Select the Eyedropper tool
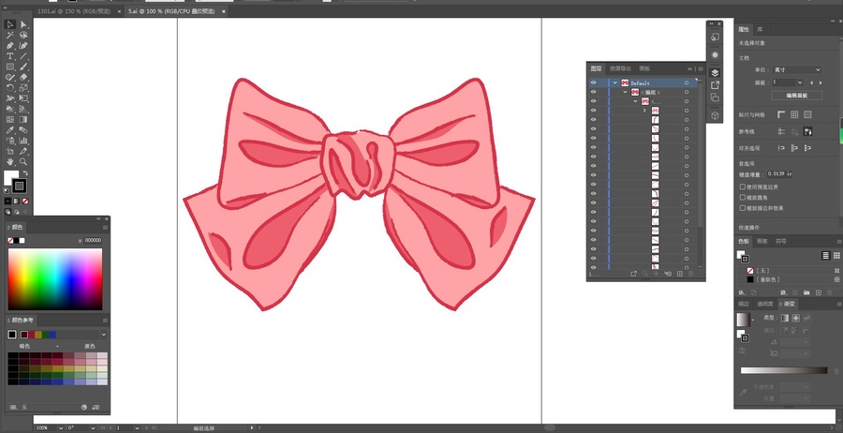 click(x=10, y=130)
